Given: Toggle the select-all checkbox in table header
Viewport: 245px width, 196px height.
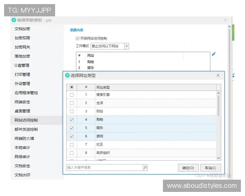Looking at the screenshot, I should [x=72, y=87].
